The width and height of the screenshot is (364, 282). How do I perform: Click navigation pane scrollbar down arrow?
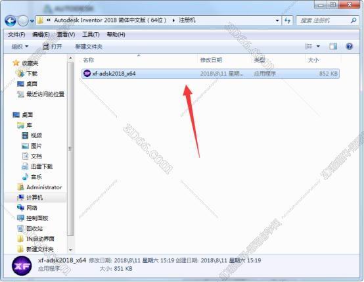pyautogui.click(x=70, y=250)
